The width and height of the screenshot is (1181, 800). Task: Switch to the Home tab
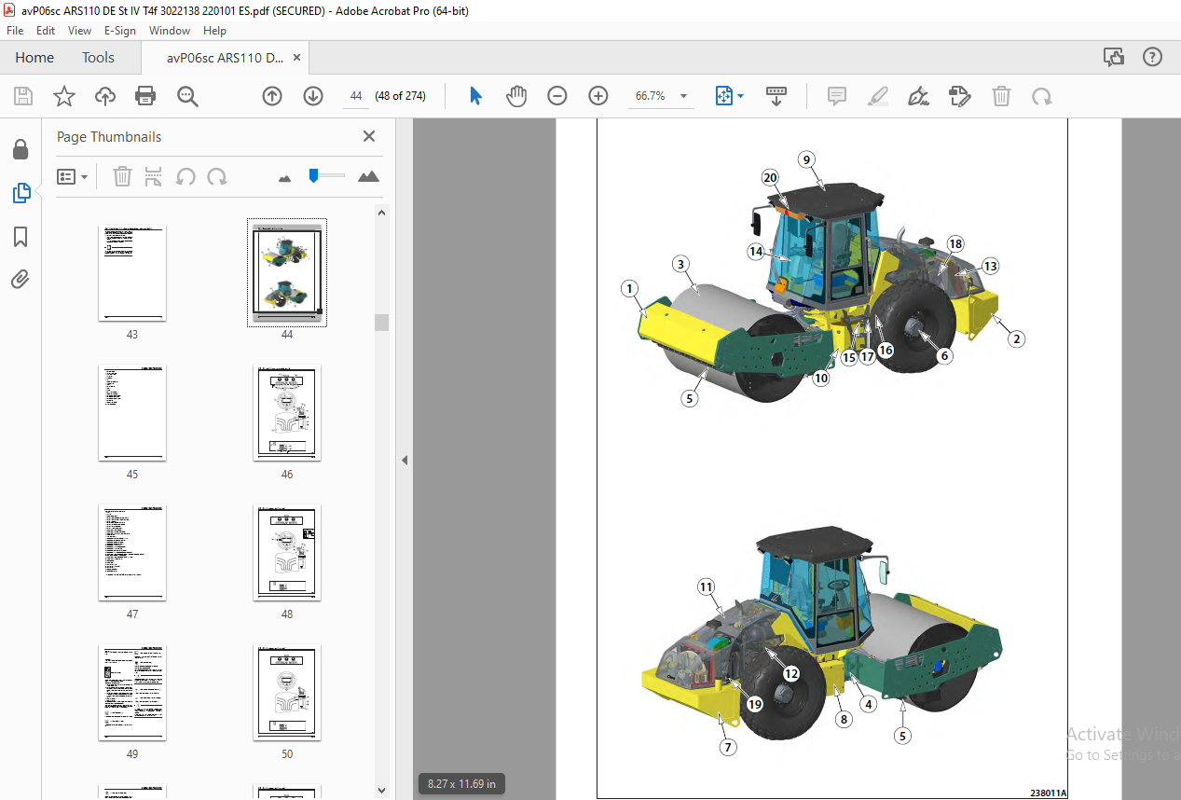(34, 57)
